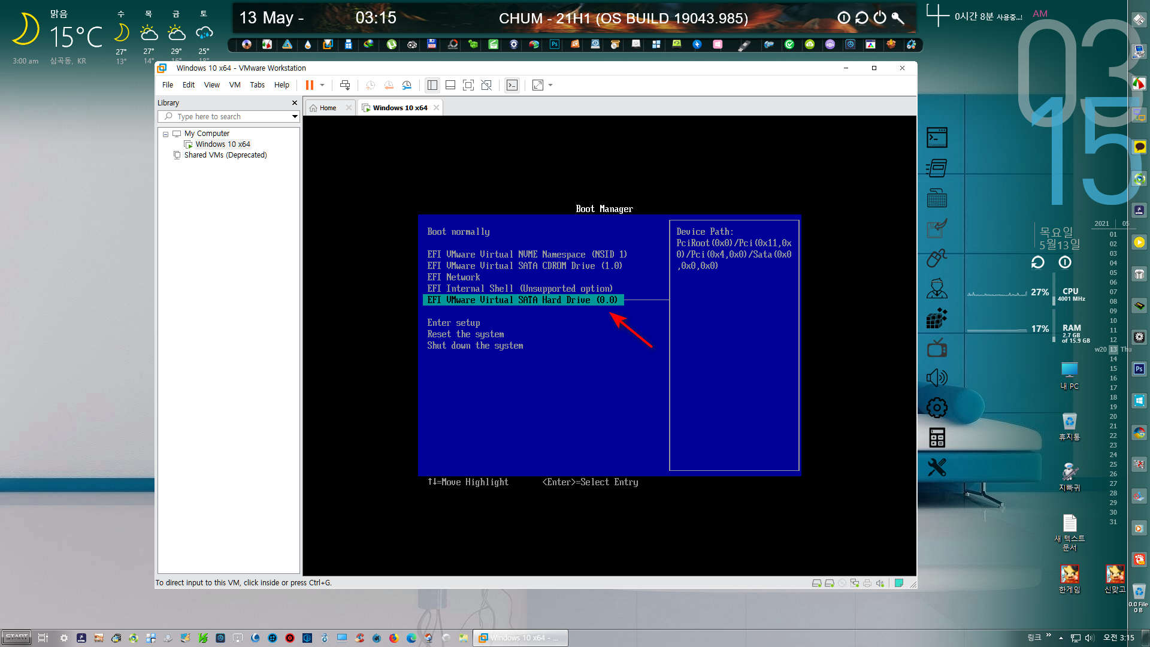1150x647 pixels.
Task: Click Enter setup in Boot Manager
Action: (x=453, y=323)
